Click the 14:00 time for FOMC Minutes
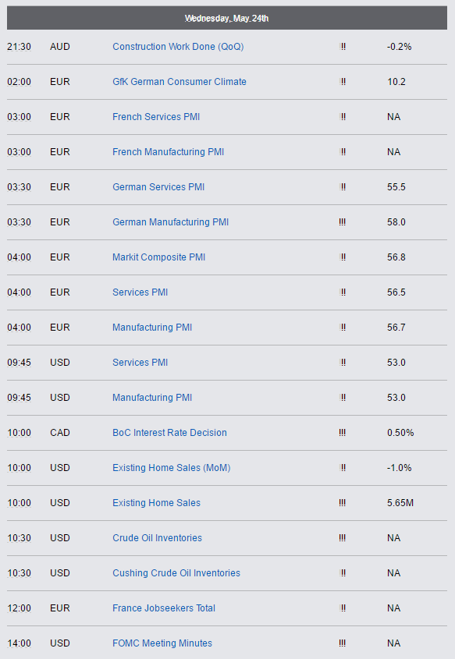This screenshot has height=659, width=455. [x=19, y=643]
